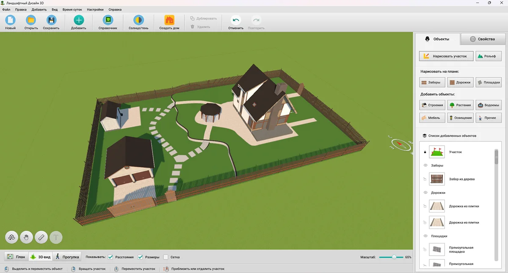Select the Забор из дерева thumbnail
This screenshot has height=273, width=508.
pos(437,179)
